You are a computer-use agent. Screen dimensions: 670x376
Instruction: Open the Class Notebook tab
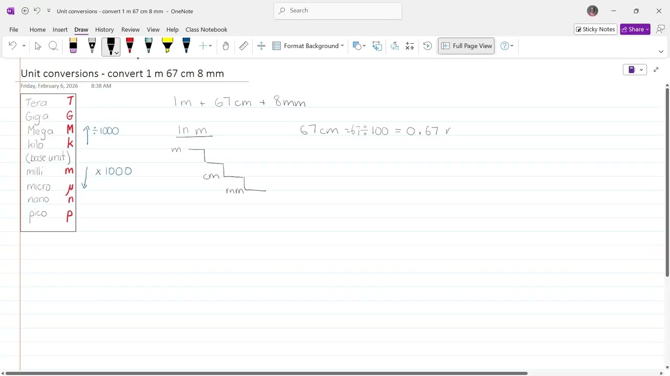pos(206,30)
